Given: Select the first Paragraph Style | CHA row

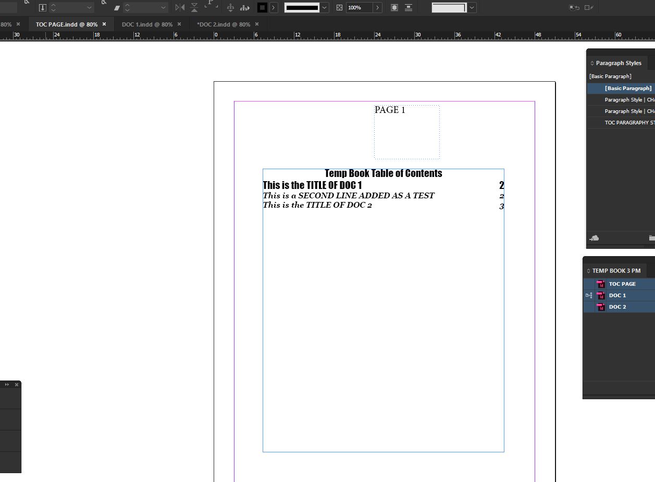Looking at the screenshot, I should (x=621, y=100).
